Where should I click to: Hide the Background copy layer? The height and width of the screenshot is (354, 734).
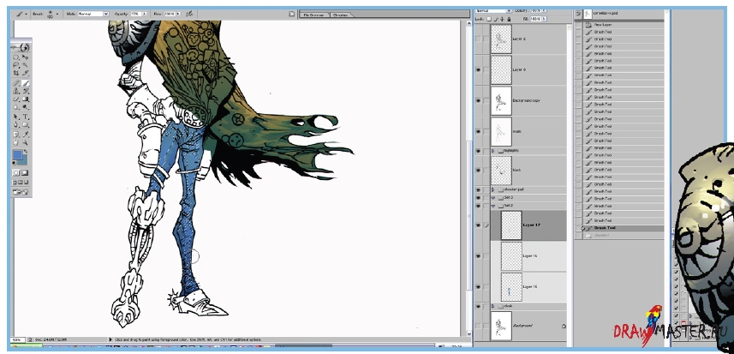[478, 100]
